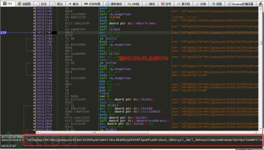Open the SEH链 tab icon
Viewport: 264px width, 150px height.
coord(129,4)
